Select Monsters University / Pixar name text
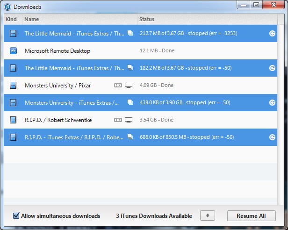 58,86
